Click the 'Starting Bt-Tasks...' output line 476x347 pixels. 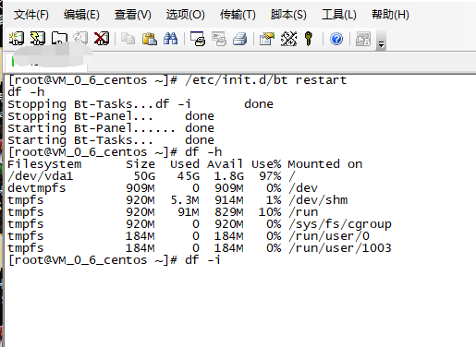click(111, 140)
